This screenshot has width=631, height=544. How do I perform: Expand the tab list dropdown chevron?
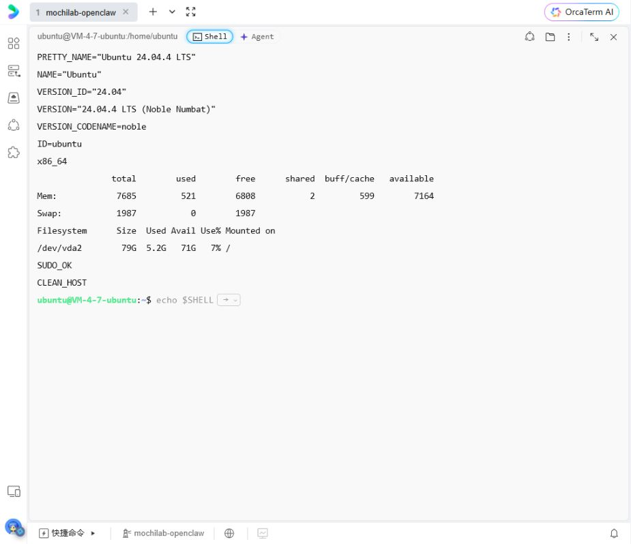coord(172,12)
